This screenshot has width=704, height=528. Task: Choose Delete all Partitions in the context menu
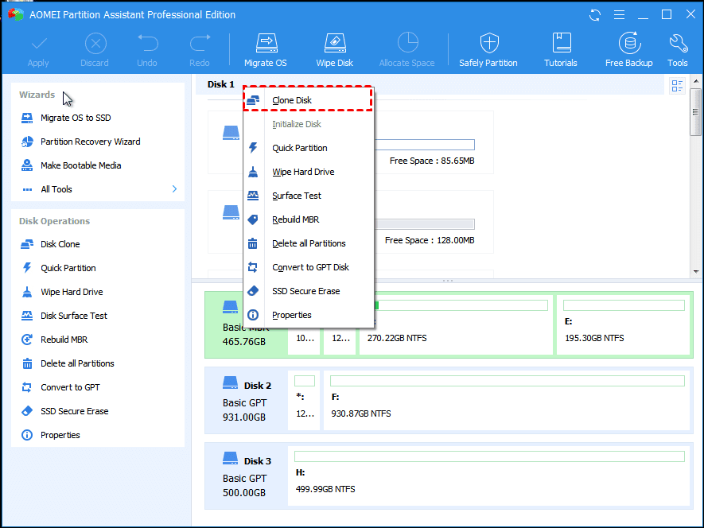pos(309,243)
